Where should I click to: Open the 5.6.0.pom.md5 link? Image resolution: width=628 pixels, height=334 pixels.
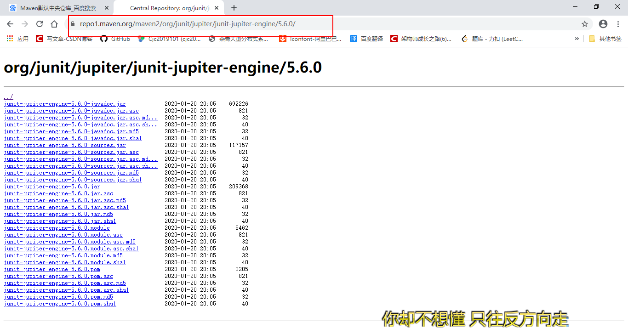[58, 297]
